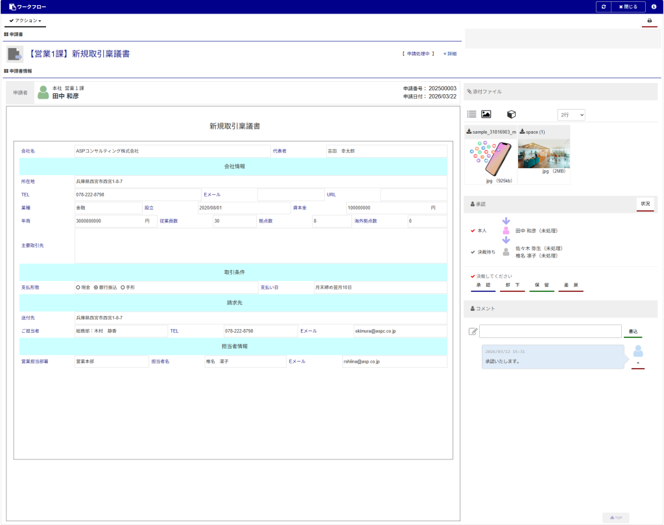Open the 状況 tab in approval panel

[645, 204]
